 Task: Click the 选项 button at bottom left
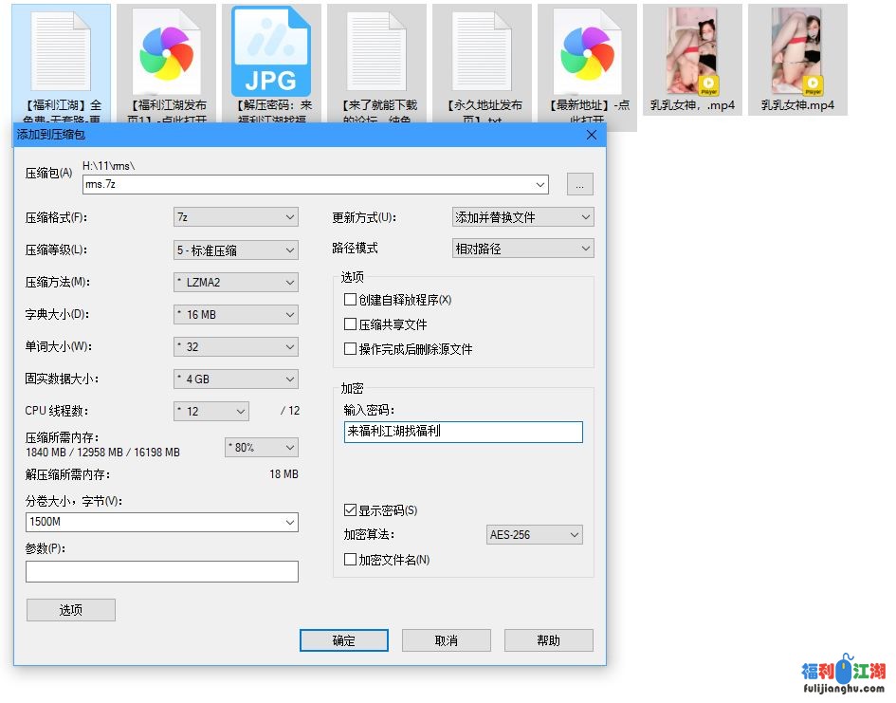pos(71,610)
